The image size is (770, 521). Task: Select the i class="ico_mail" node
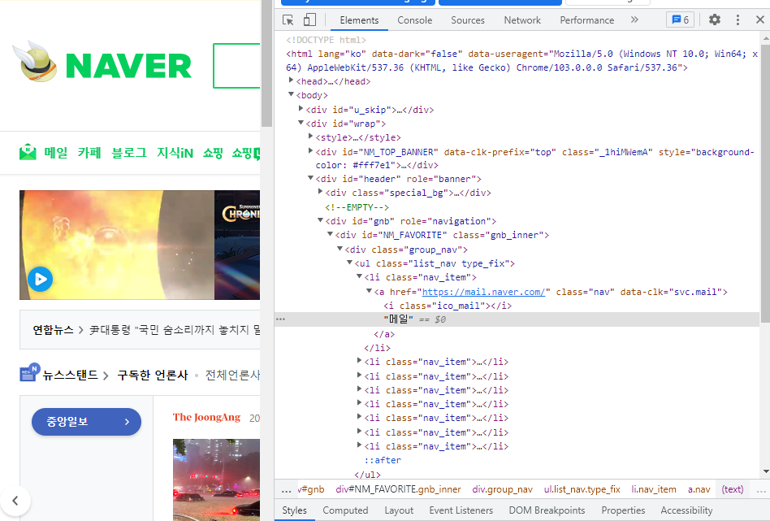tap(448, 306)
